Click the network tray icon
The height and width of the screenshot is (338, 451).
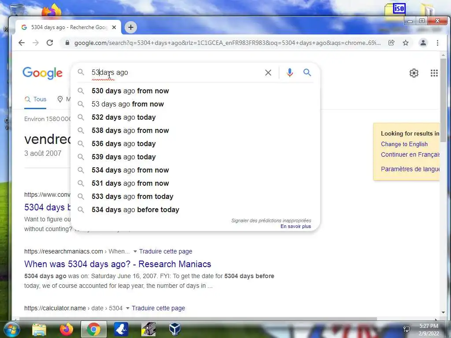[x=407, y=329]
